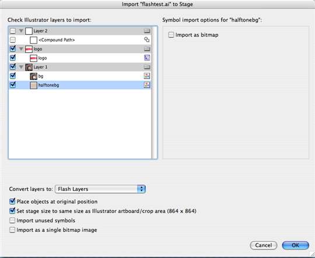This screenshot has width=315, height=258.
Task: Collapse the logo layer disclosure triangle
Action: 21,49
